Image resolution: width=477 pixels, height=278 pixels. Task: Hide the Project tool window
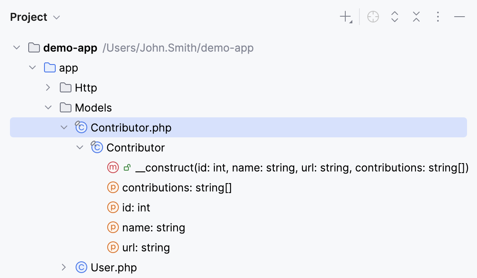click(459, 17)
